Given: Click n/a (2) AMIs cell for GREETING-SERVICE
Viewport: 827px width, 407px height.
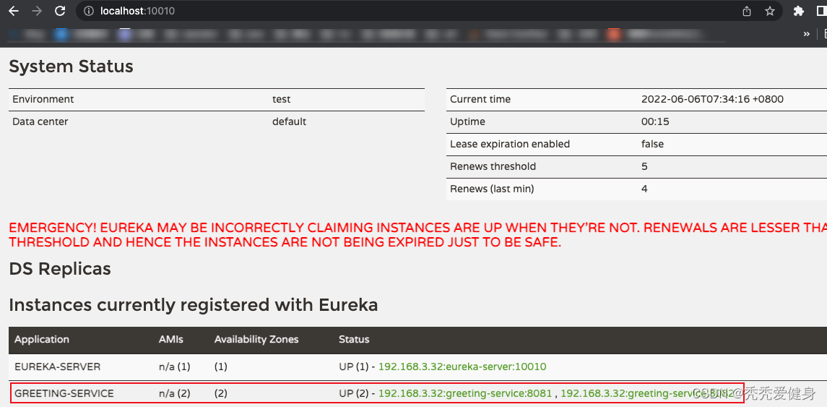Looking at the screenshot, I should point(175,393).
